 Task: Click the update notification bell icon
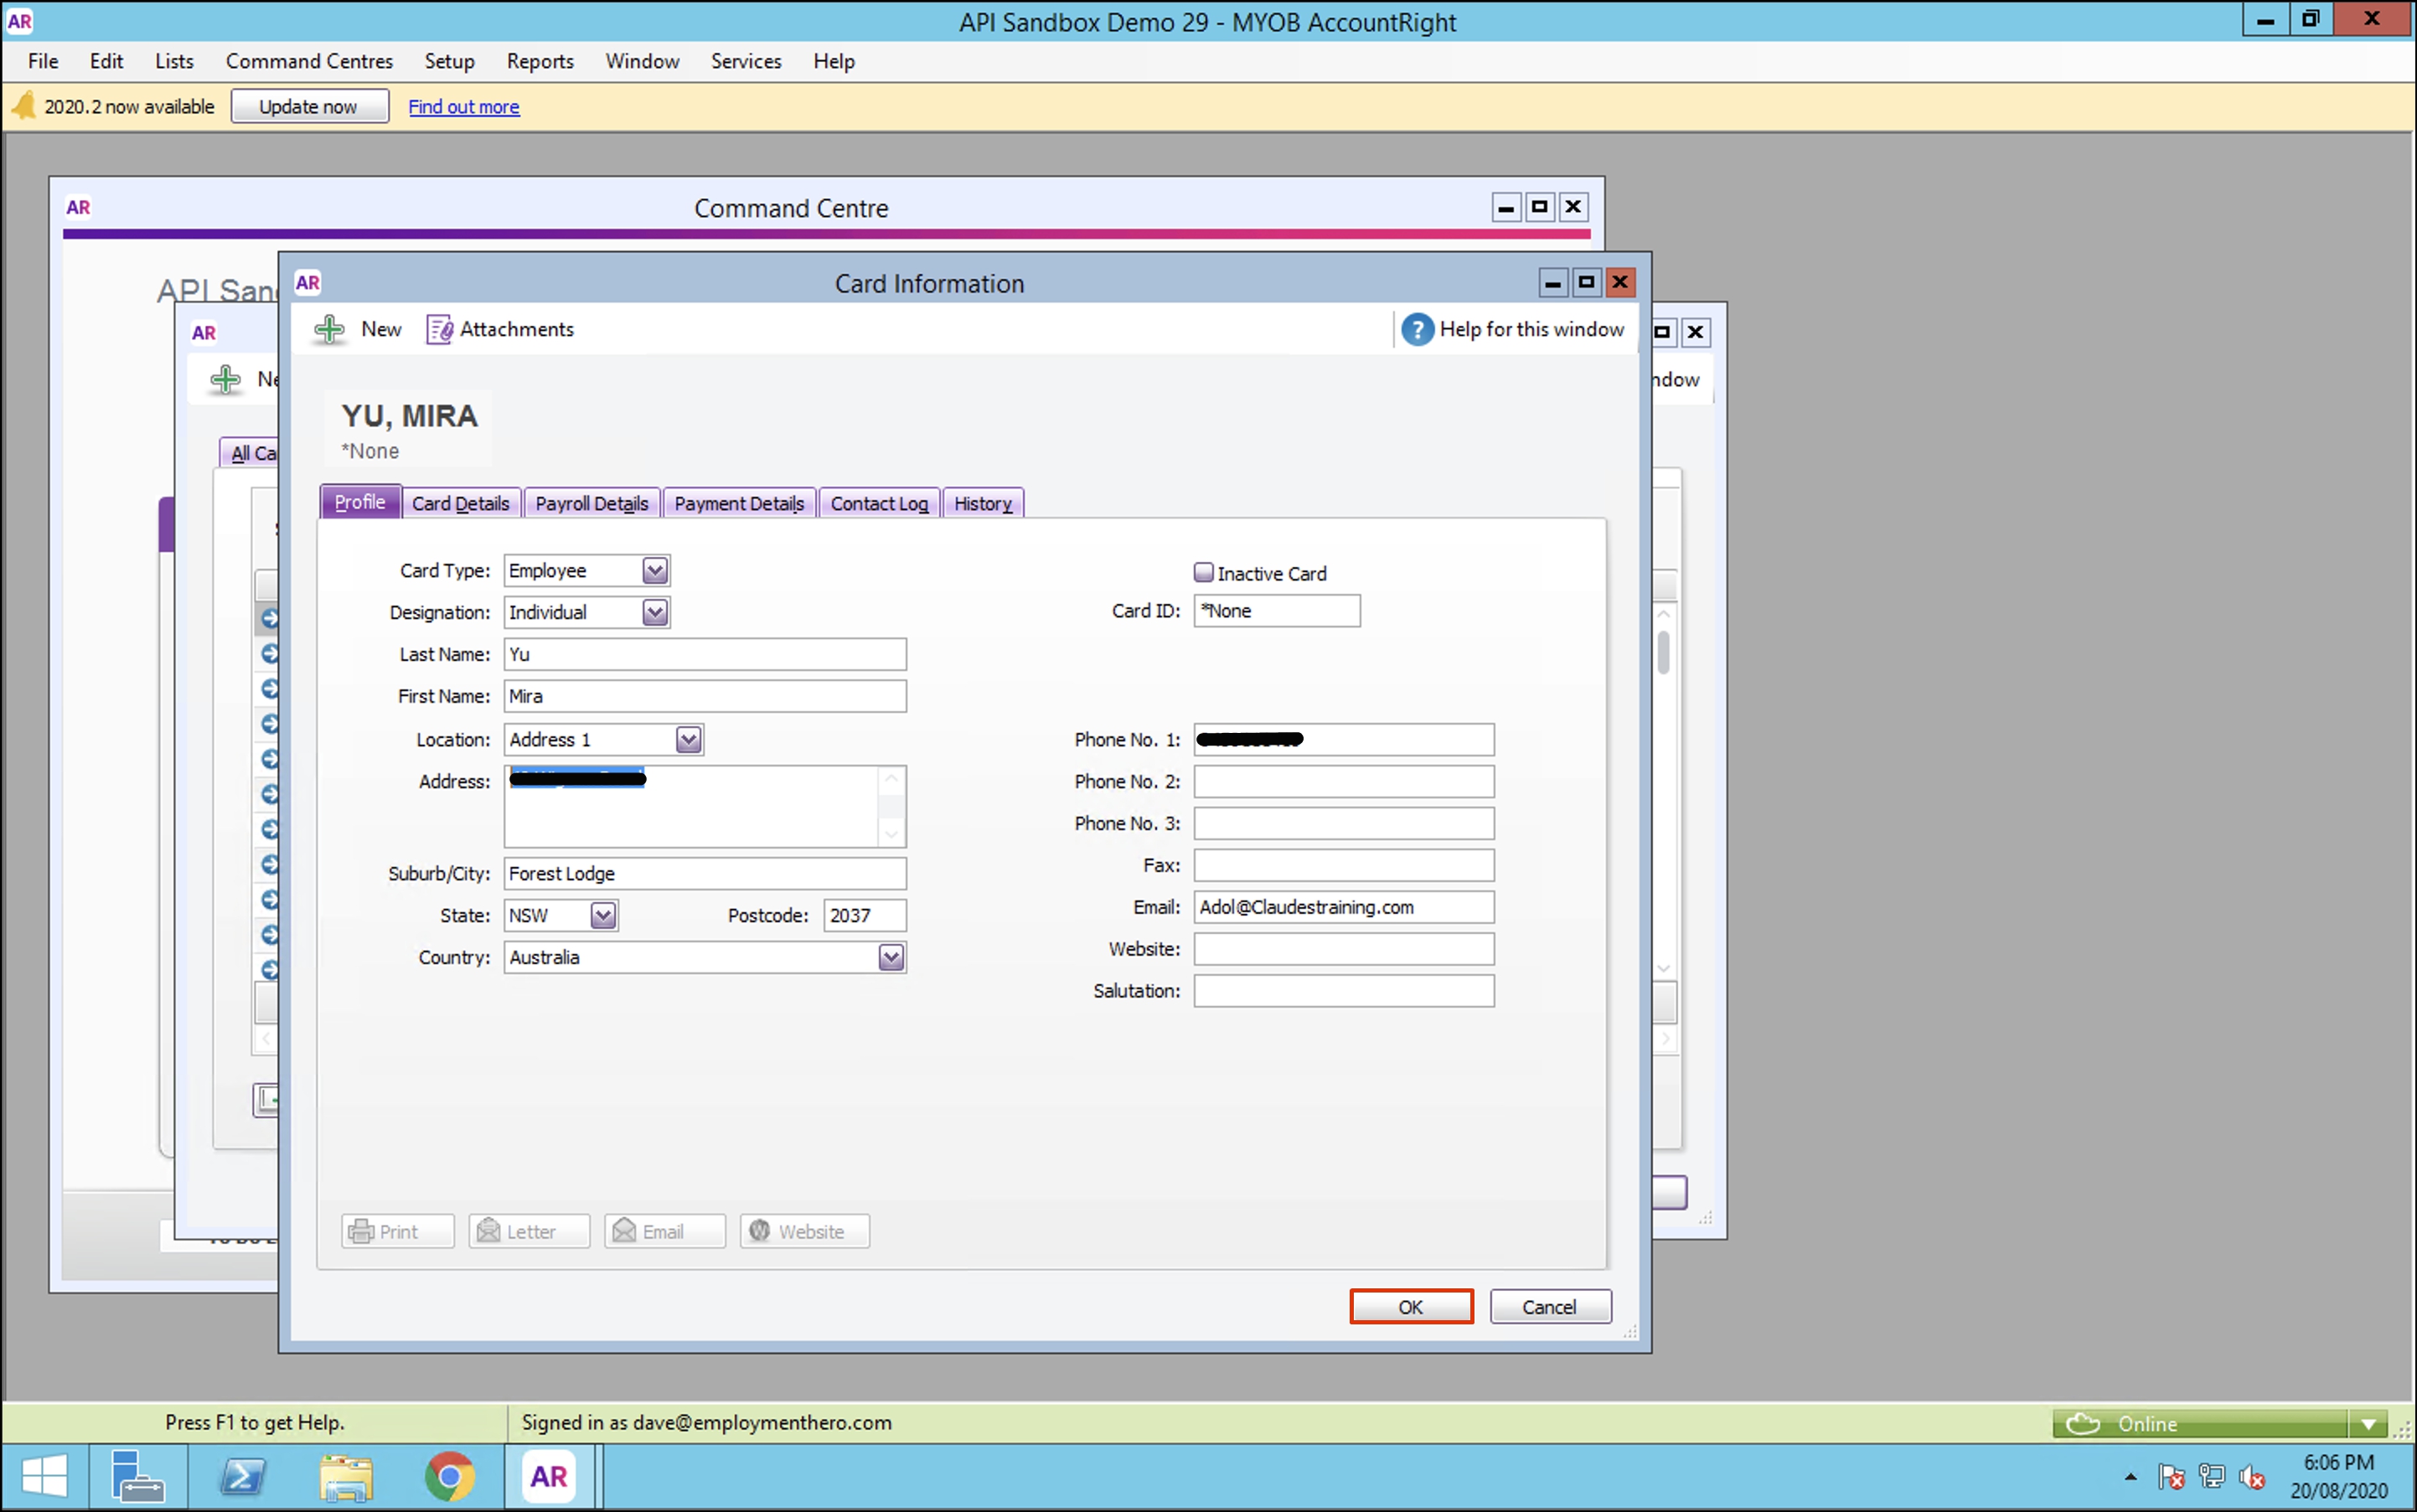coord(23,106)
